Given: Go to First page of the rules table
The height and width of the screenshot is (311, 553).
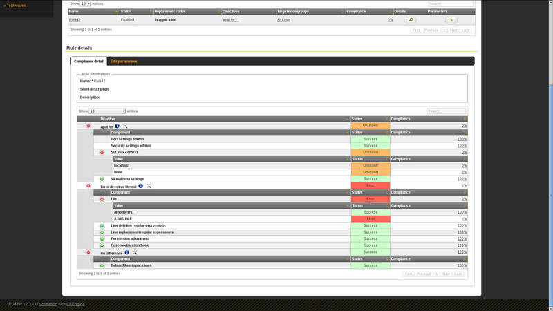Looking at the screenshot, I should point(416,30).
